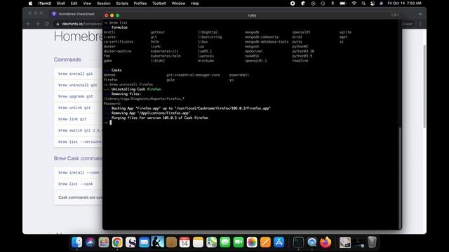Open Spotlight search magnifier icon
The image size is (449, 252).
tap(363, 3)
